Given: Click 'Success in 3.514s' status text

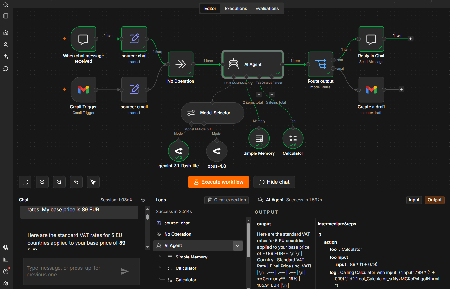Looking at the screenshot, I should [174, 211].
